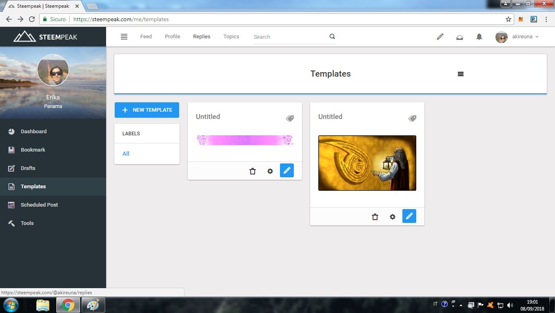Reload the page
Screen dimensions: 555x313
coord(32,19)
